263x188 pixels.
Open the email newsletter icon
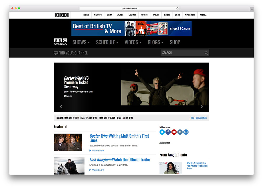pos(186,132)
